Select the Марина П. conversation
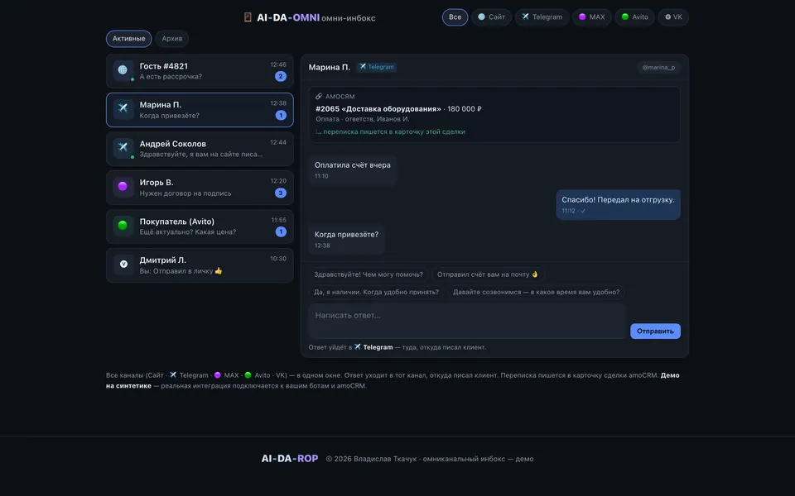 click(x=200, y=110)
